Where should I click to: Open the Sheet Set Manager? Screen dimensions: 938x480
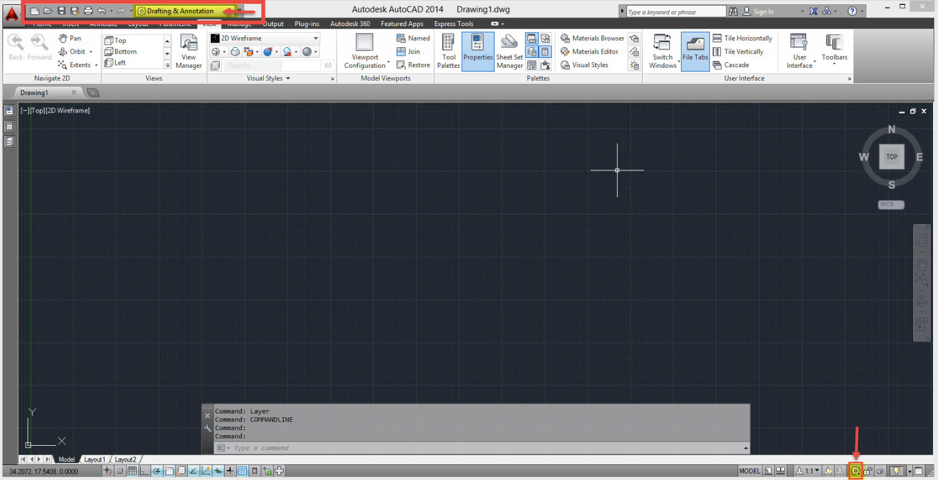(x=509, y=51)
